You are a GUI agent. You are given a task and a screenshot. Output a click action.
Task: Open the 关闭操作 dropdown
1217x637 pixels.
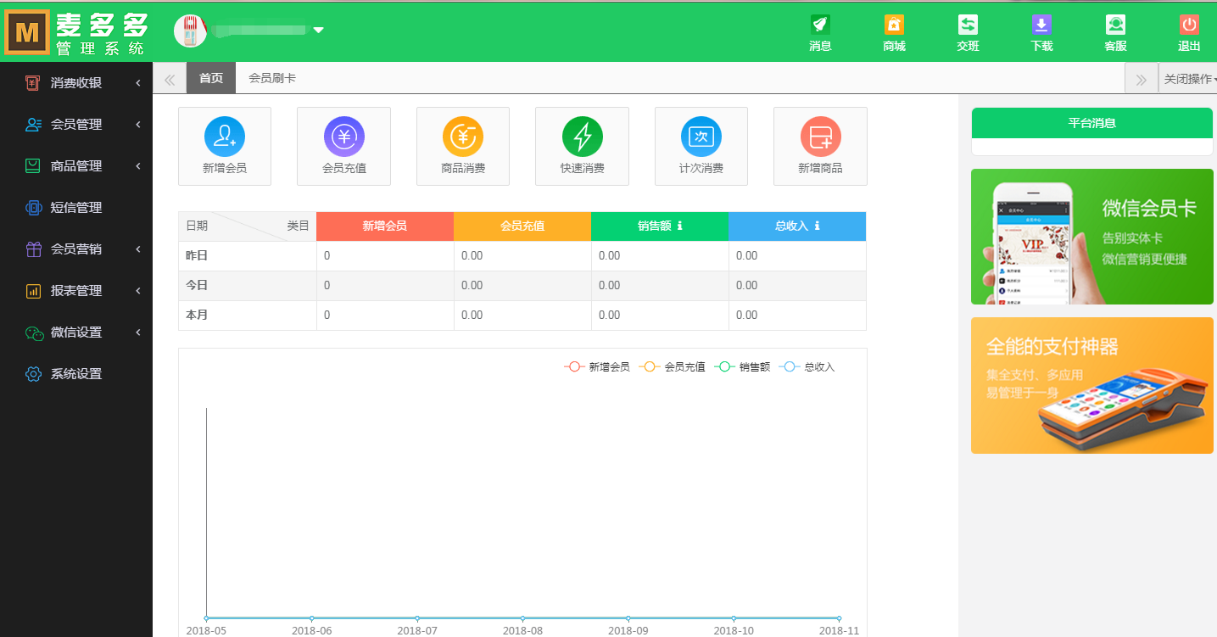1189,79
